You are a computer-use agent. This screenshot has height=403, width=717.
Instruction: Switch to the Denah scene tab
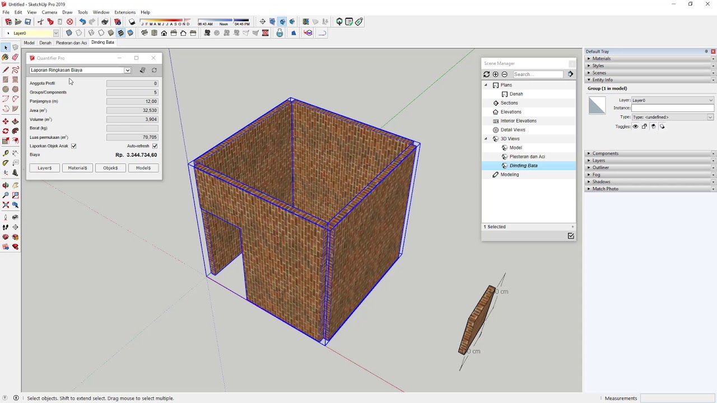(45, 43)
